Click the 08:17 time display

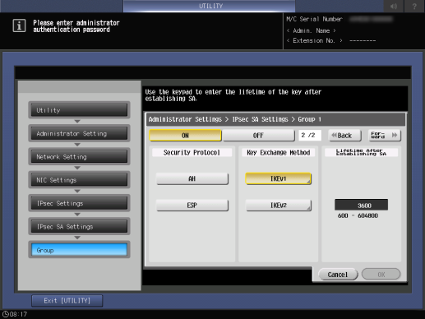[x=19, y=314]
